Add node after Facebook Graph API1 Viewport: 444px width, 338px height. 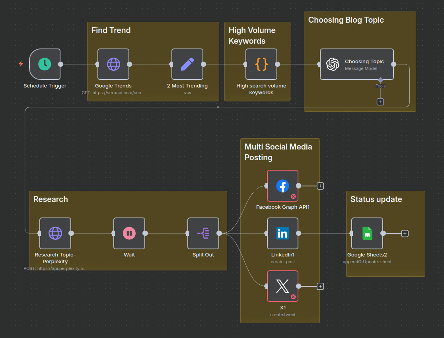click(320, 186)
